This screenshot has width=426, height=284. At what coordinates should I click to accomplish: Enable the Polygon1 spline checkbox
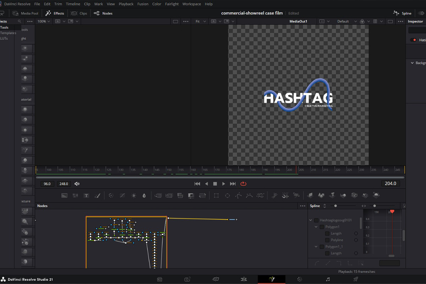click(322, 227)
